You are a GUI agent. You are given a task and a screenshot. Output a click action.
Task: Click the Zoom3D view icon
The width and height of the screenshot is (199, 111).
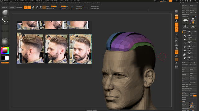click(x=176, y=45)
